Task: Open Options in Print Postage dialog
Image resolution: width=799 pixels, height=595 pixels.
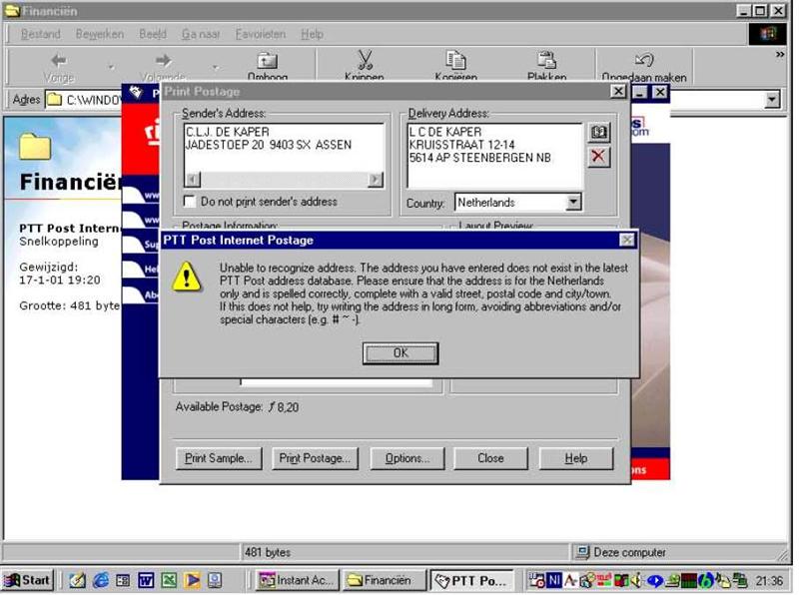Action: 407,458
